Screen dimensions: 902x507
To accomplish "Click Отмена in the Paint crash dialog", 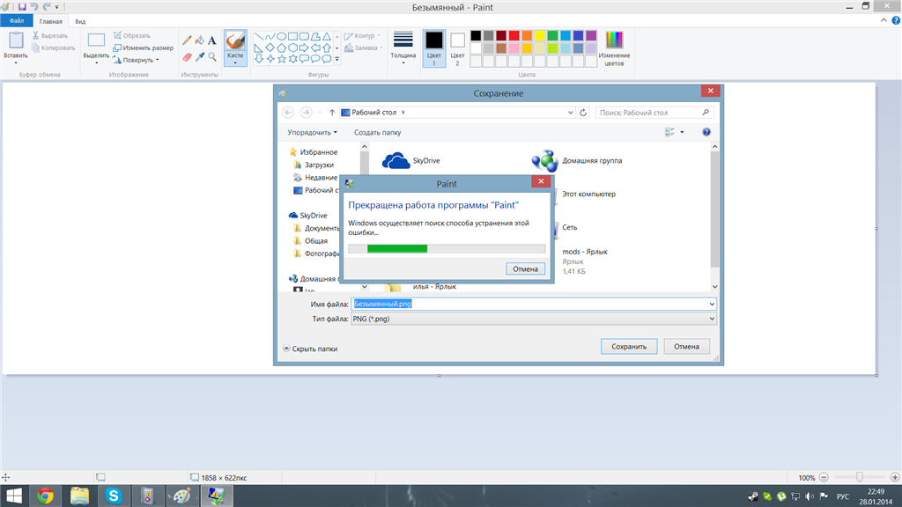I will (x=525, y=269).
